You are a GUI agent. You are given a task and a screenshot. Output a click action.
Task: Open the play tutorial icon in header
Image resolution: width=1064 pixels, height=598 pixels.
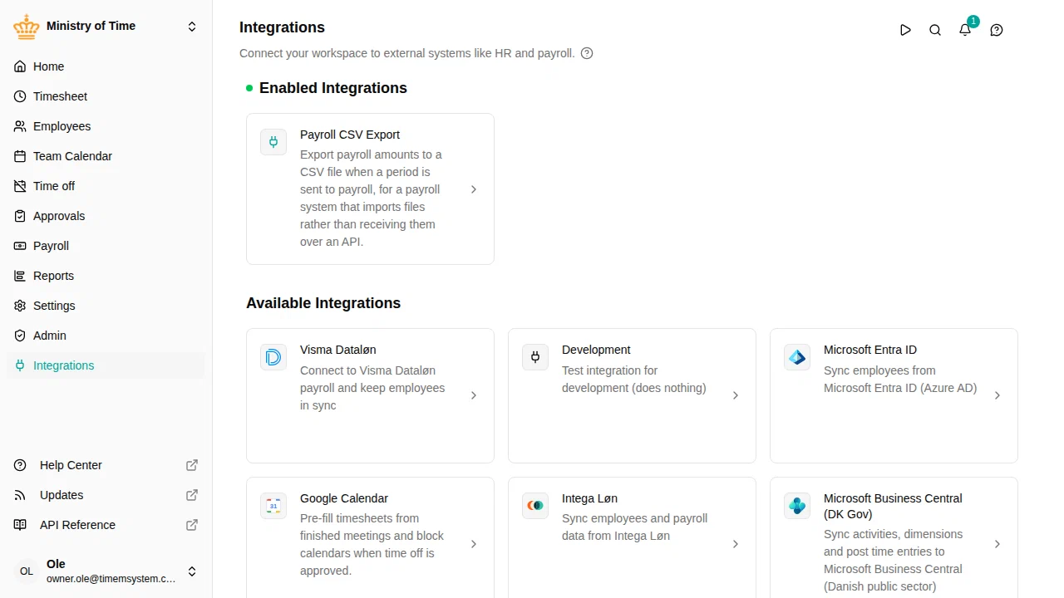(905, 30)
